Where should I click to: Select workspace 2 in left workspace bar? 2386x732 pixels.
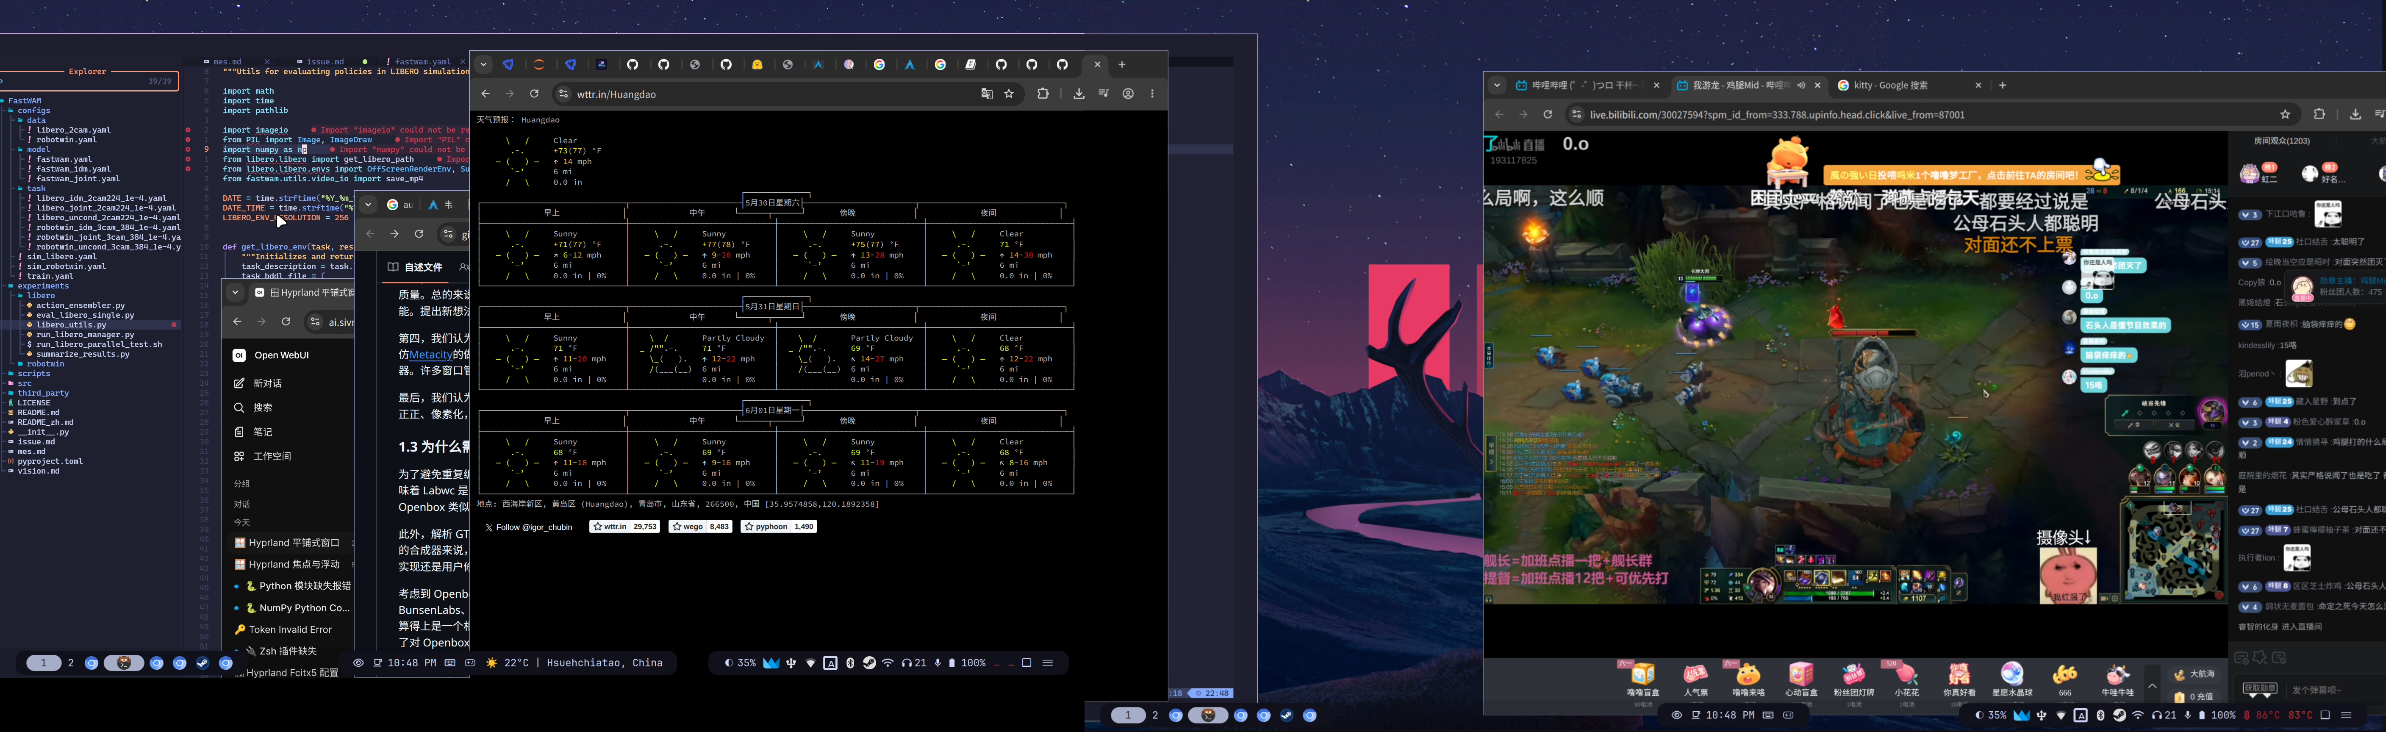tap(70, 663)
